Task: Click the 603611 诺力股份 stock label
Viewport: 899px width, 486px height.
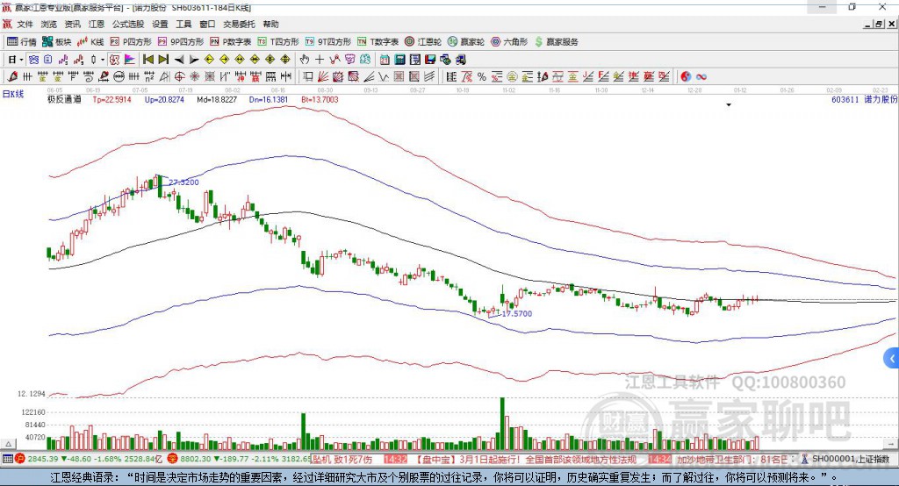Action: 865,99
